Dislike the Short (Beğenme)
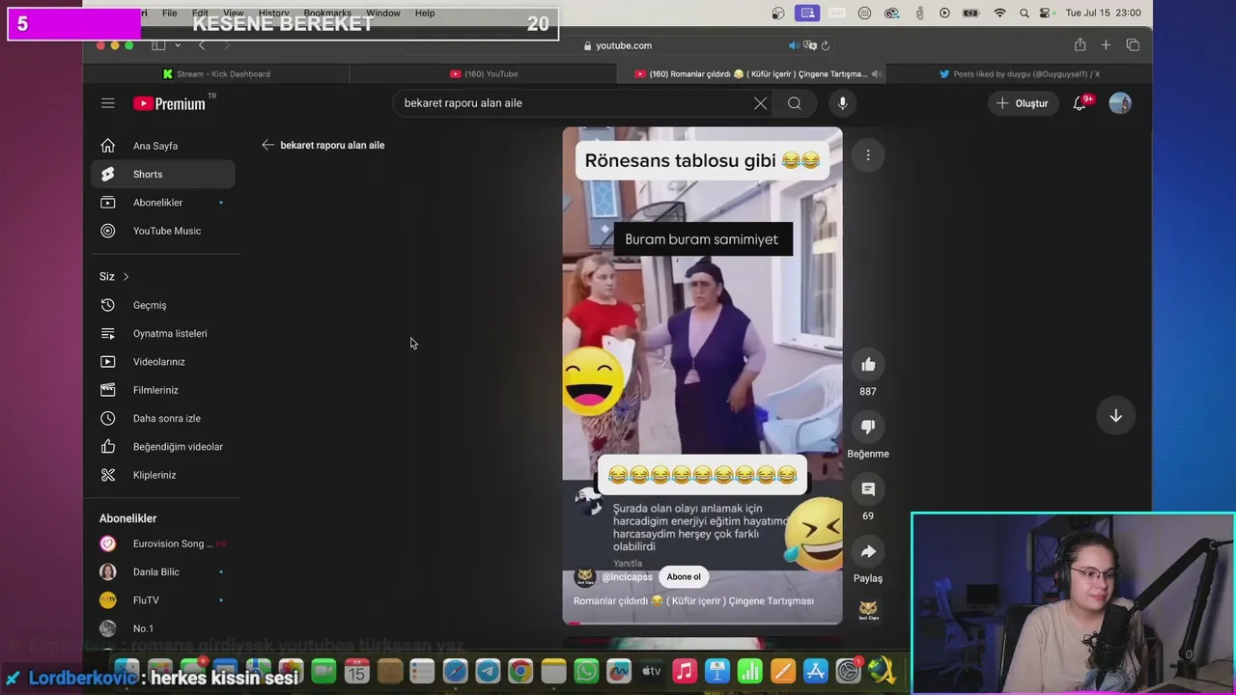 pos(868,427)
